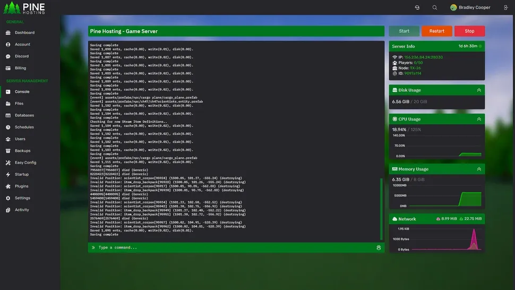Screen dimensions: 515x290
Task: Open Discord from the sidebar
Action: [x=21, y=56]
